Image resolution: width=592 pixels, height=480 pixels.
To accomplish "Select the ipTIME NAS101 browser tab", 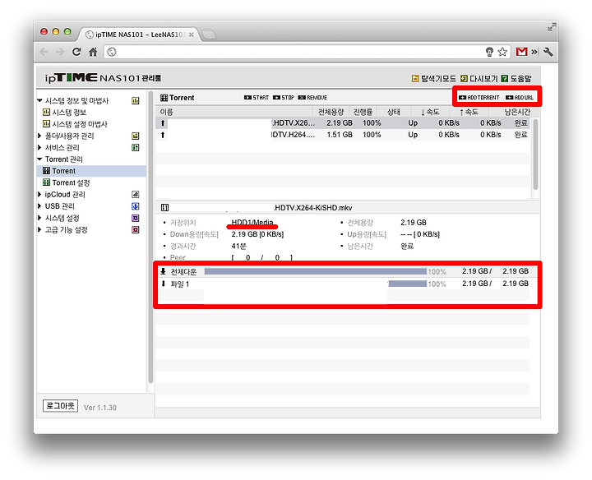I will pos(139,35).
